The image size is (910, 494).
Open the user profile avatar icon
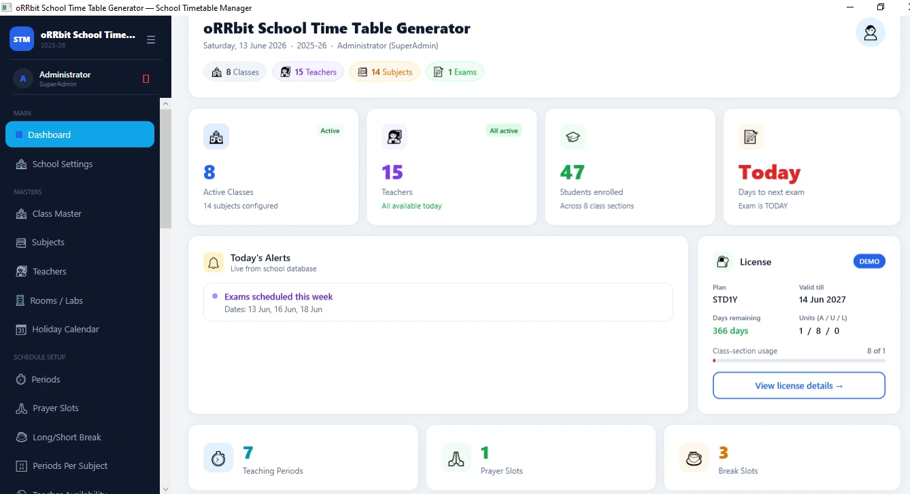(x=870, y=33)
